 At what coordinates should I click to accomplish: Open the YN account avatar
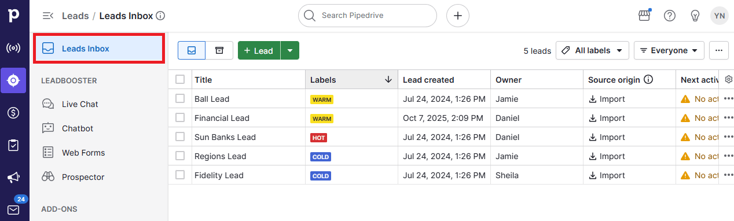click(720, 16)
